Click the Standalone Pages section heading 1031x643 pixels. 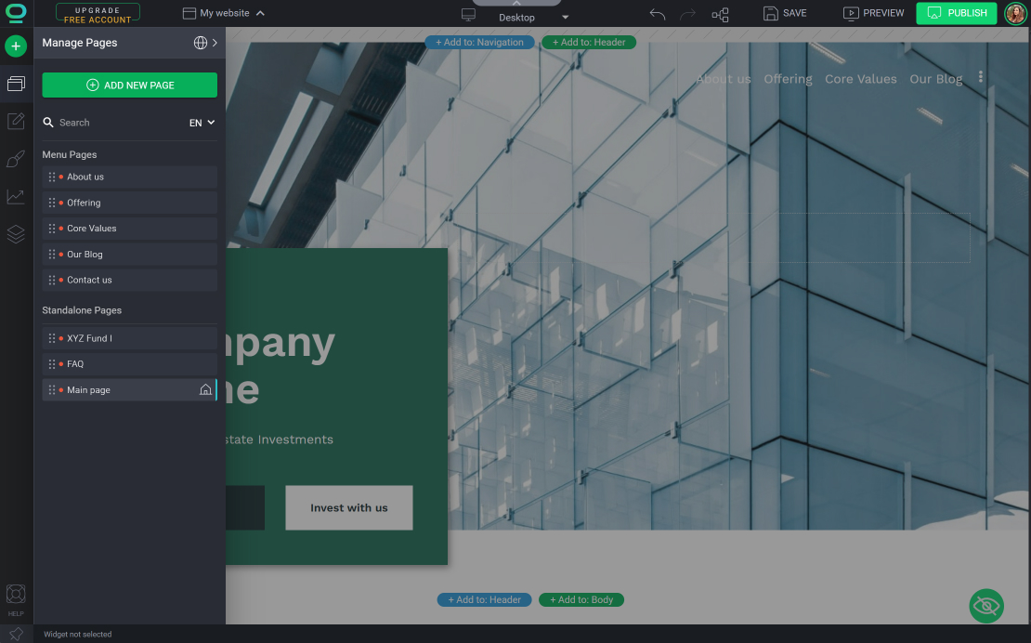(x=82, y=310)
